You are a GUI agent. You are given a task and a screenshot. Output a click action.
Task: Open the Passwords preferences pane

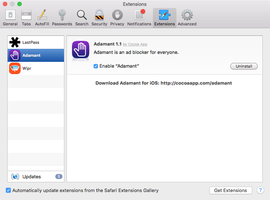62,18
